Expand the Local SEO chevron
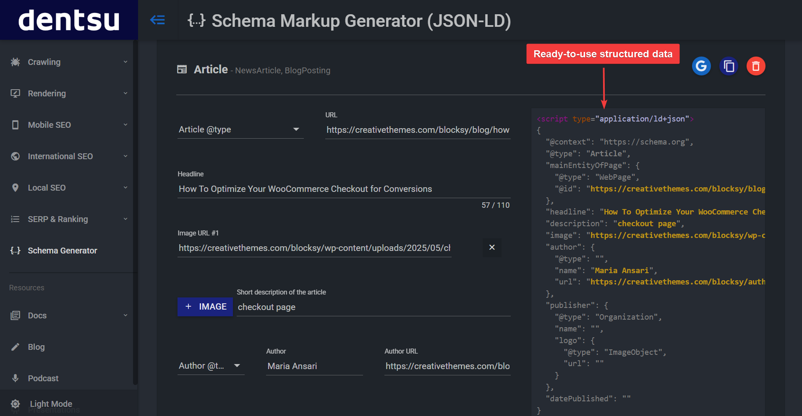 (125, 188)
